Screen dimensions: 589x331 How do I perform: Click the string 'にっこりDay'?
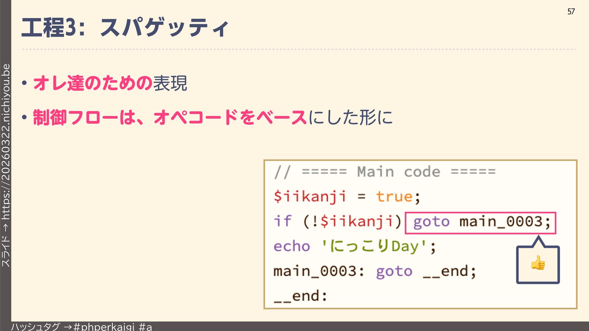pos(374,246)
